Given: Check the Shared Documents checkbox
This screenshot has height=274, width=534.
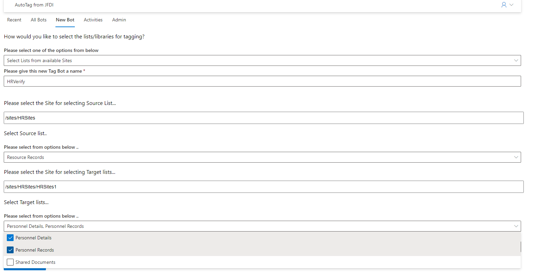Looking at the screenshot, I should (x=10, y=262).
